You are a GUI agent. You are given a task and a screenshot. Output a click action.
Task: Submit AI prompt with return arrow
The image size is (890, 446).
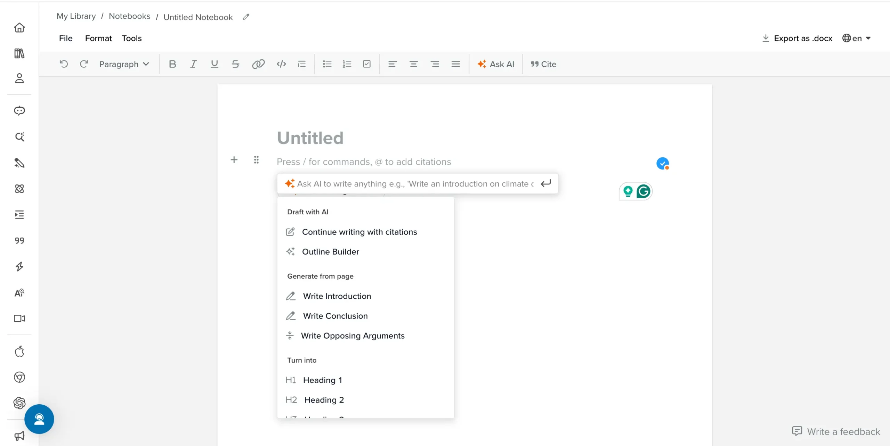tap(546, 183)
